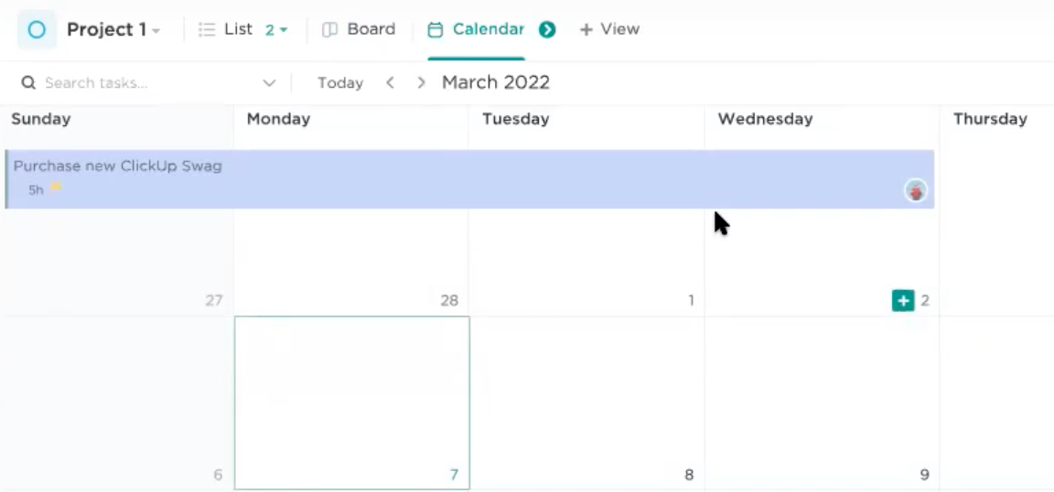Screen dimensions: 1054x492
Task: Go to the previous month
Action: [390, 82]
